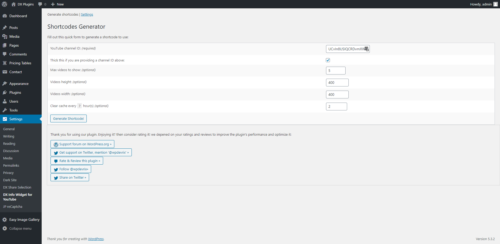Click the Contact envelope icon
Viewport: 500px width, 244px height.
point(5,72)
